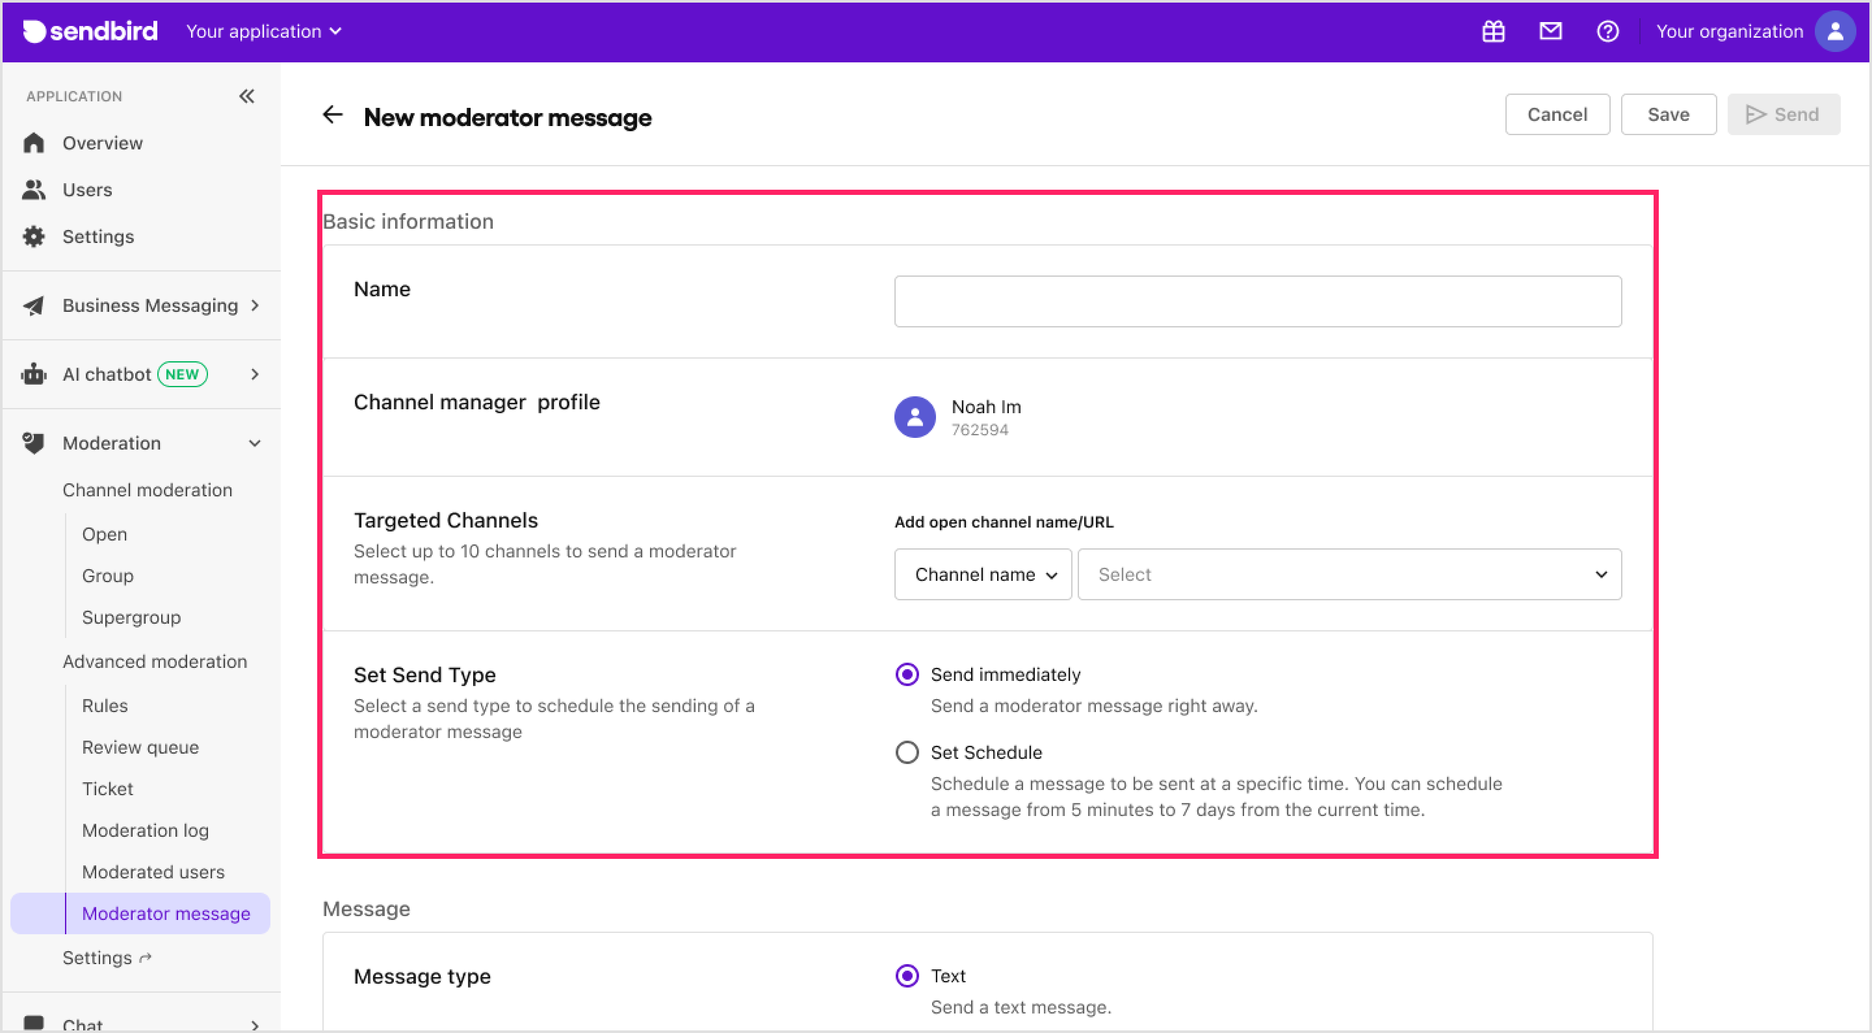The width and height of the screenshot is (1872, 1033).
Task: Check notifications via the mail icon
Action: click(1550, 31)
